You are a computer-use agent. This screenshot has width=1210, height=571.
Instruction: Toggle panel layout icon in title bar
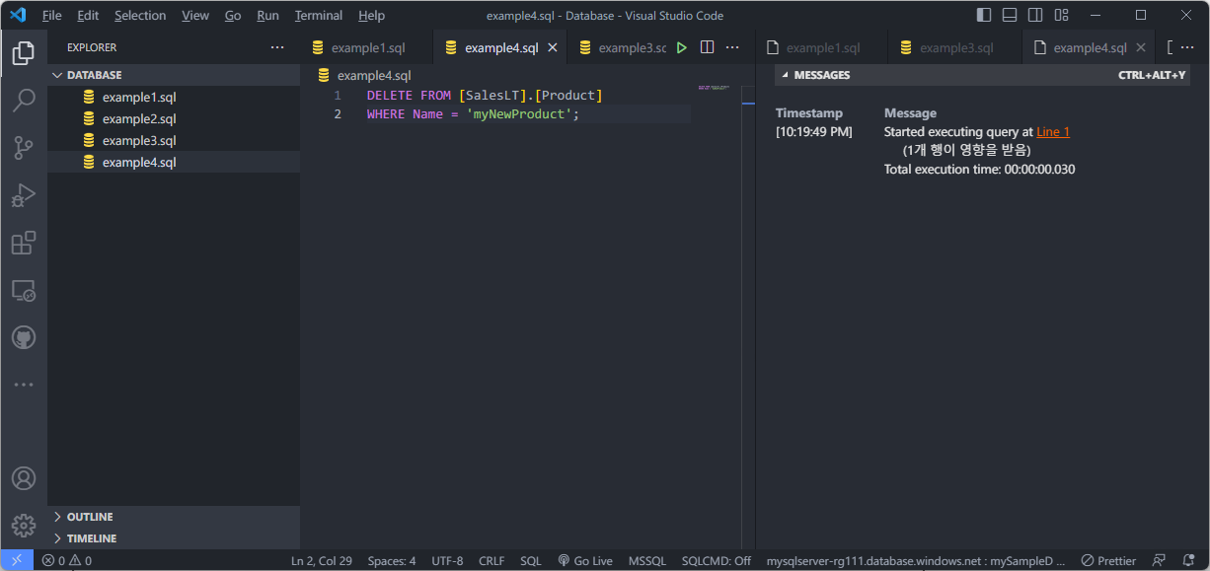pos(1010,15)
